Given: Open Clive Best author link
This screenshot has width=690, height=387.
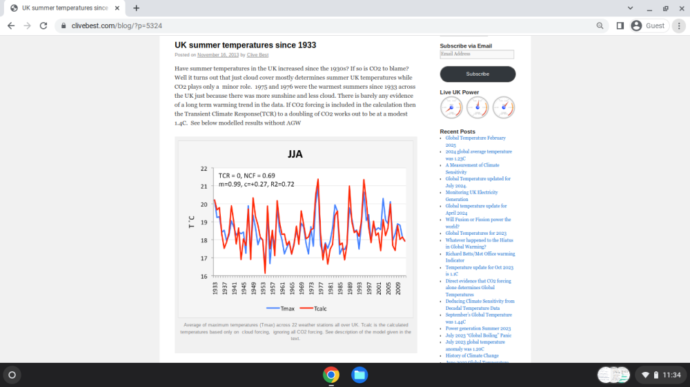Looking at the screenshot, I should pos(257,55).
